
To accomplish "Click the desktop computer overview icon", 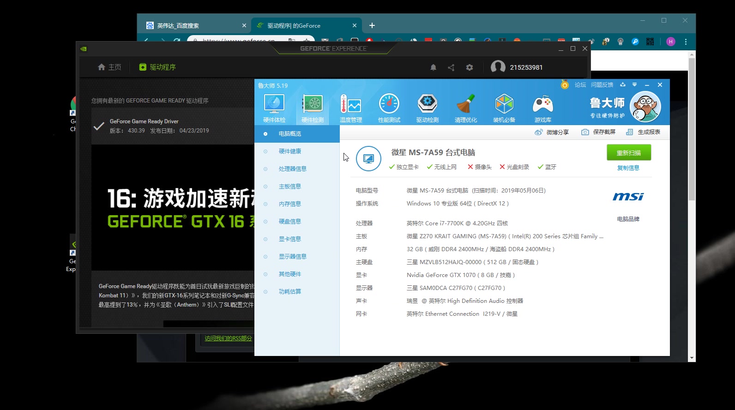I will click(368, 158).
